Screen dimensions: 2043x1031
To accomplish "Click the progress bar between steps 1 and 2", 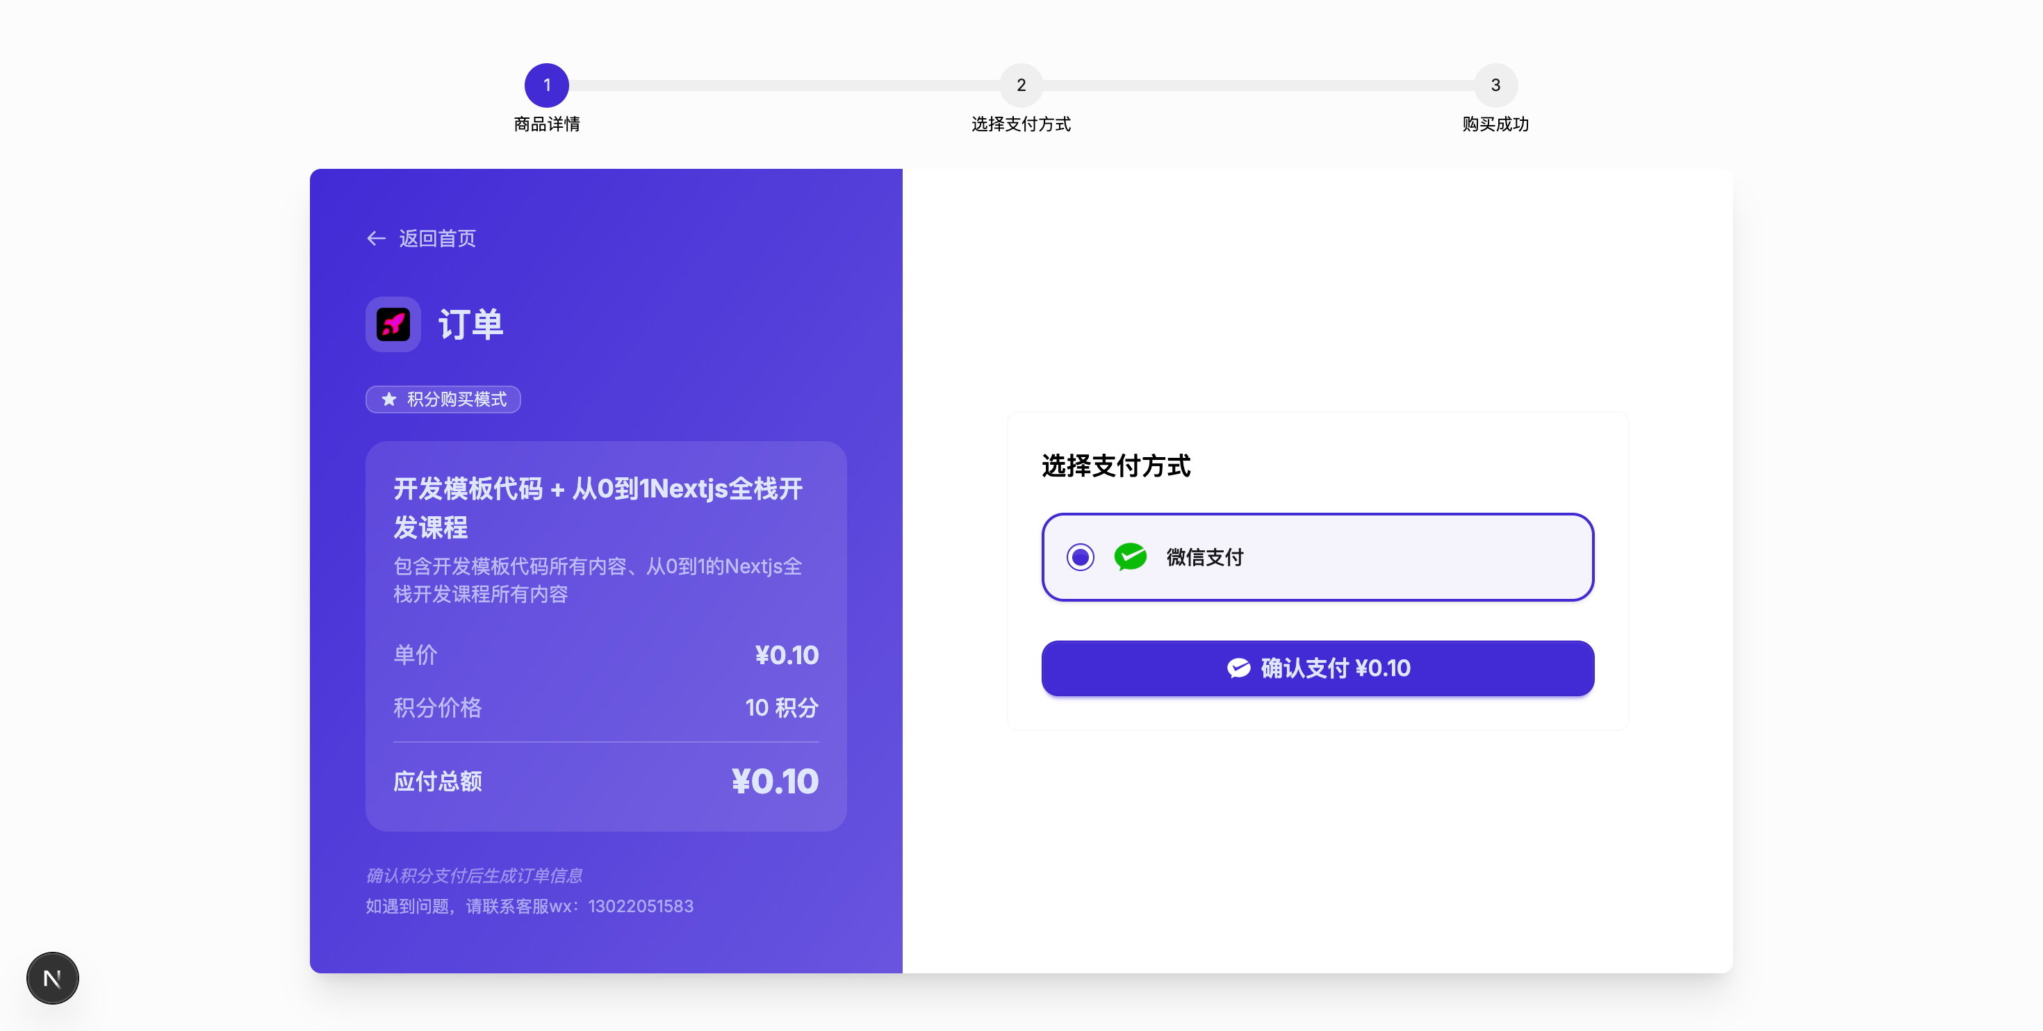I will point(784,85).
